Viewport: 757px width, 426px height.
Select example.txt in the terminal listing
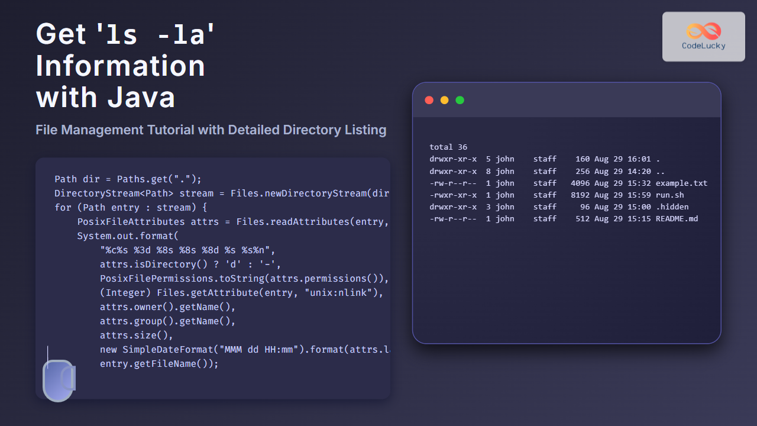(x=681, y=183)
